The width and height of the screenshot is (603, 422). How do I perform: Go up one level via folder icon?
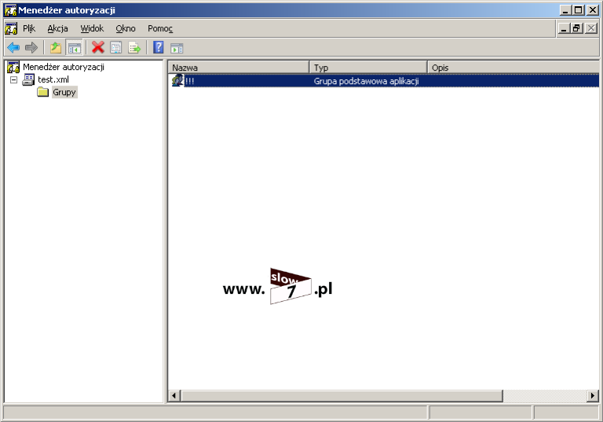(56, 48)
